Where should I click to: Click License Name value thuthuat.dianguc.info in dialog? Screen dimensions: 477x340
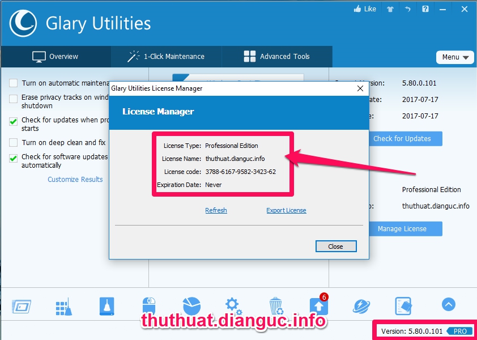pos(235,159)
